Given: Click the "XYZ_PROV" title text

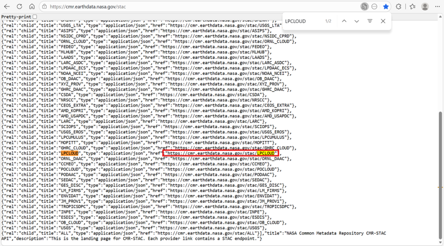Looking at the screenshot, I should click(71, 84).
